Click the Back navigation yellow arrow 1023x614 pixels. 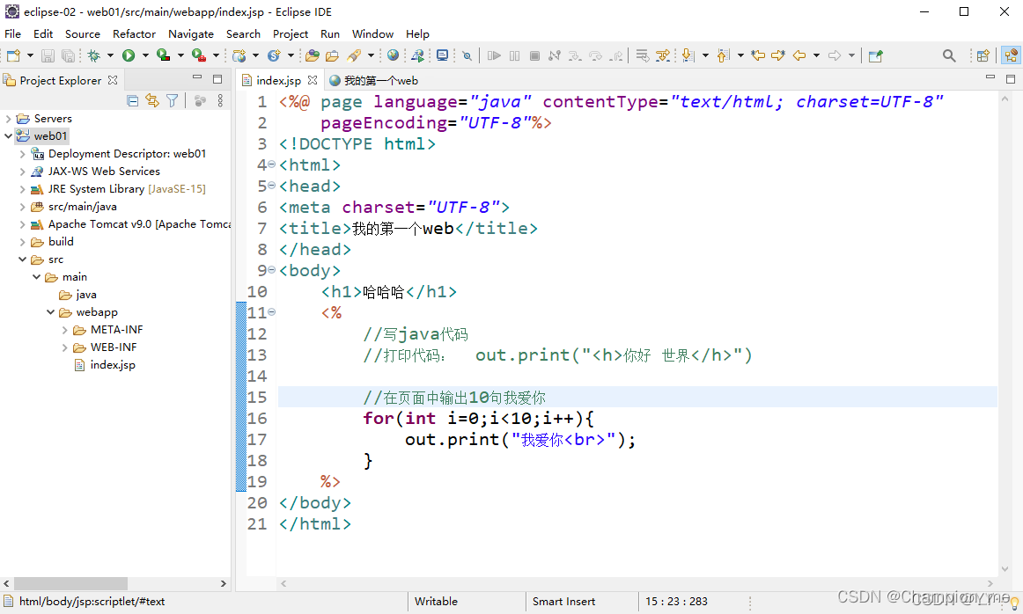[799, 56]
